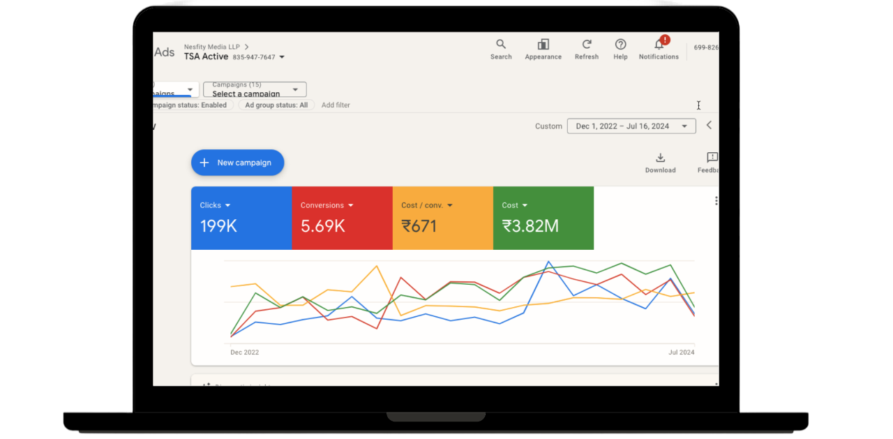The image size is (893, 439).
Task: Click the ₹3.82M cost value
Action: coord(530,226)
